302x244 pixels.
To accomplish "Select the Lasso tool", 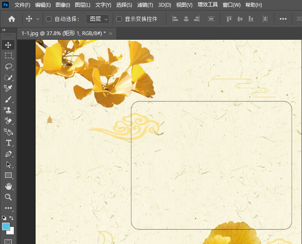I will tap(8, 67).
